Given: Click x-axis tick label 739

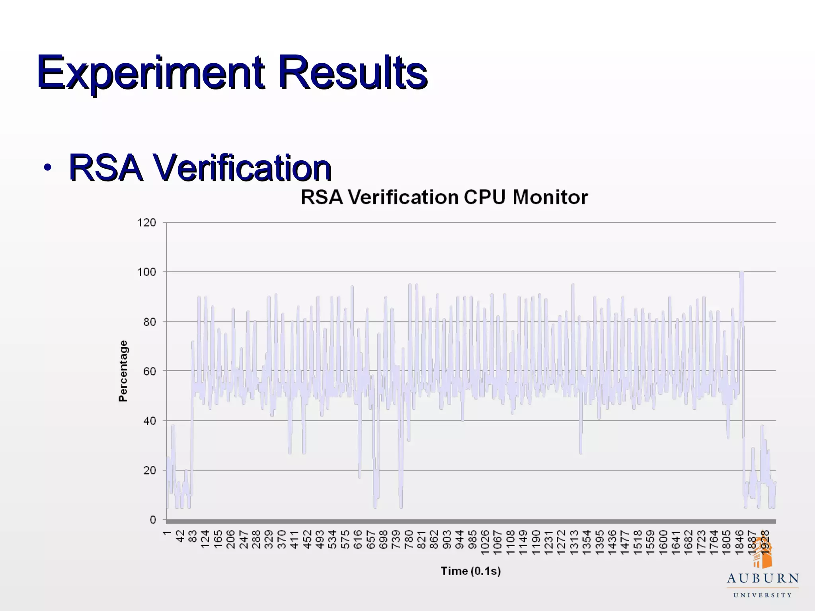Looking at the screenshot, I should 396,539.
